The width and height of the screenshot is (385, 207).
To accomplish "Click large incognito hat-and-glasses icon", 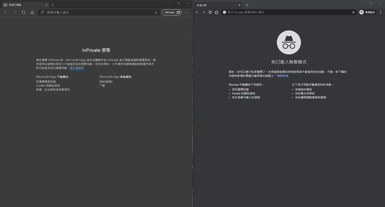I will [289, 42].
